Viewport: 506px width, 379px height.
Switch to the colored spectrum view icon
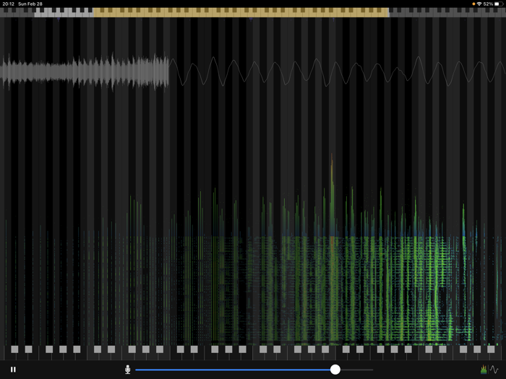(484, 370)
